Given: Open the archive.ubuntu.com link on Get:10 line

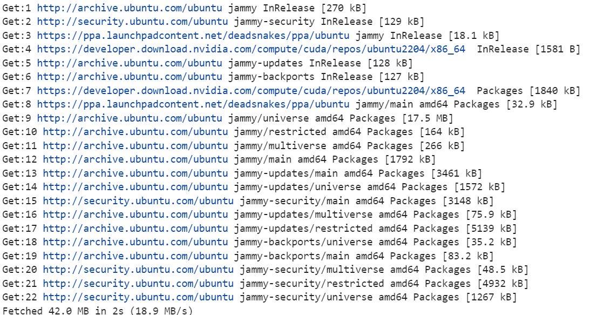Looking at the screenshot, I should click(x=135, y=132).
